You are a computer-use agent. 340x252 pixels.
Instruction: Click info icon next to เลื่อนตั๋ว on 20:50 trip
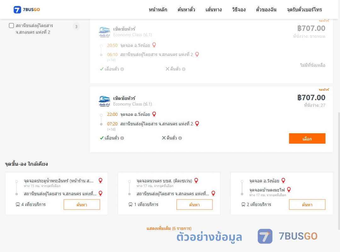click(122, 69)
